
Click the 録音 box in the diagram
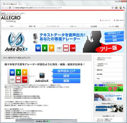click(x=66, y=76)
